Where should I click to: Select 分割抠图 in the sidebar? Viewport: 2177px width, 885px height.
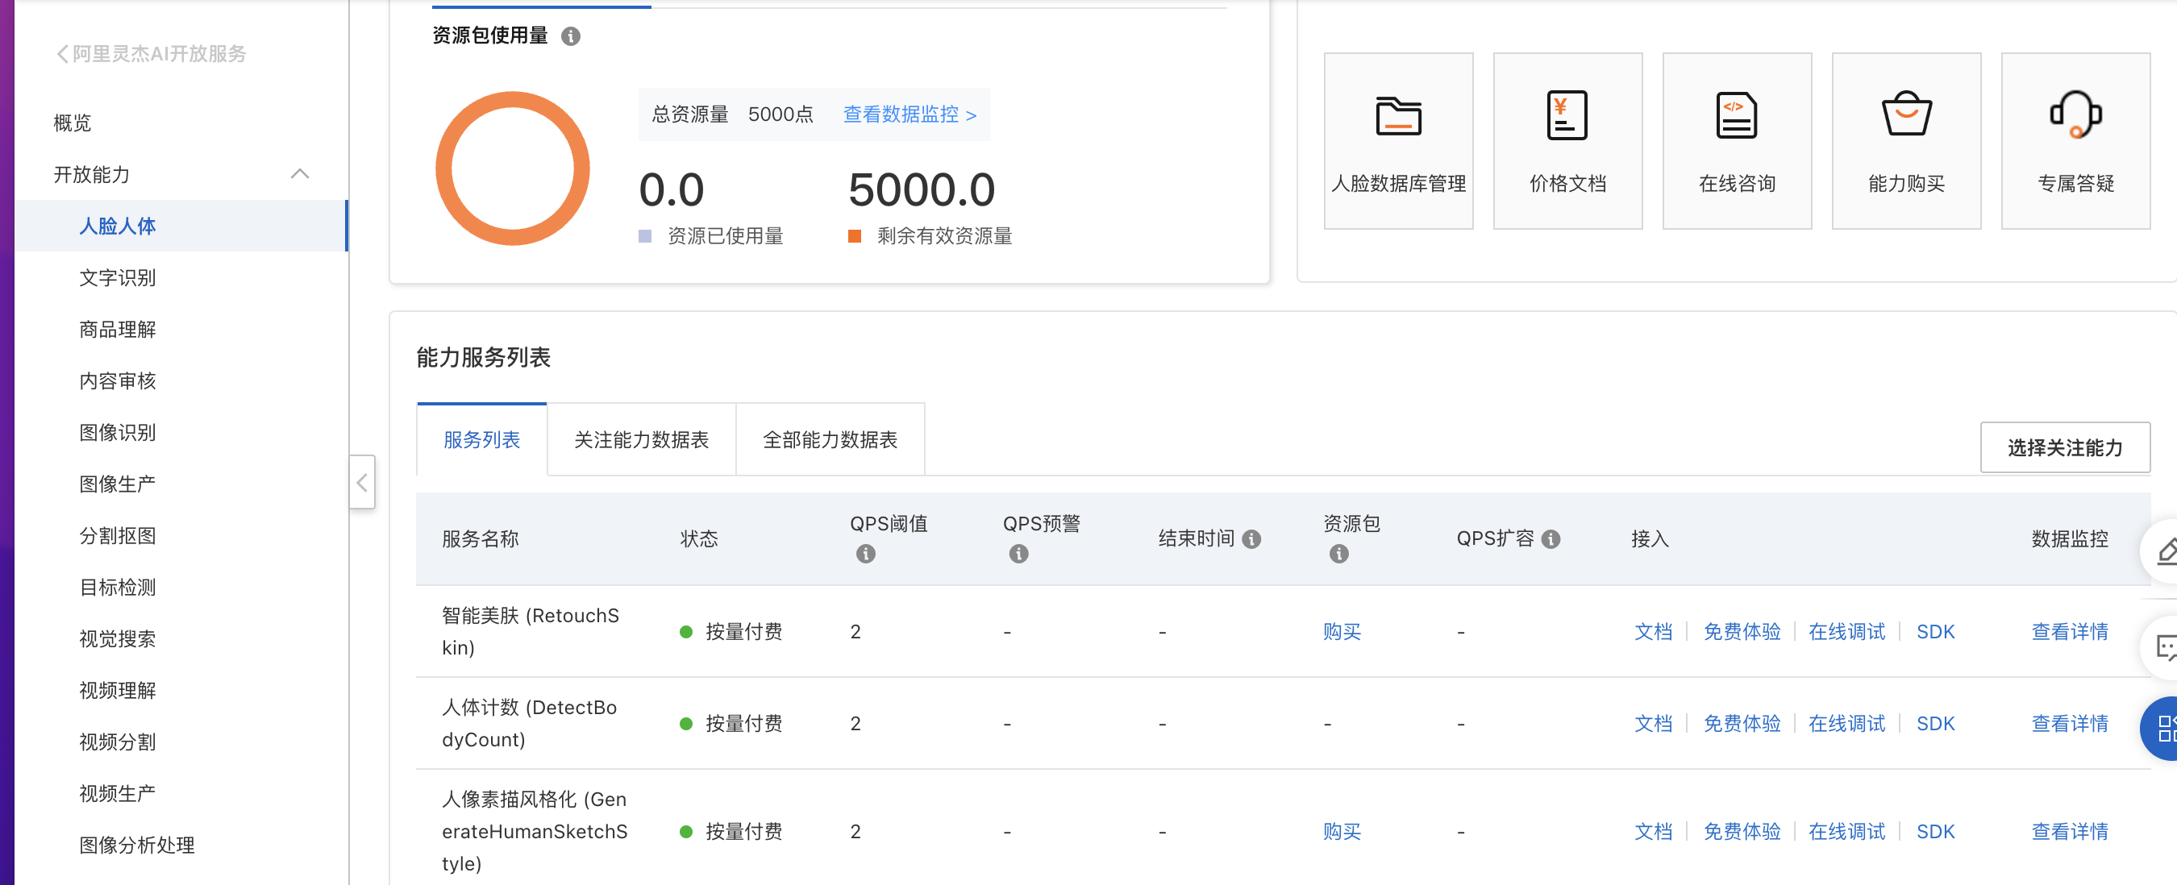[x=118, y=535]
